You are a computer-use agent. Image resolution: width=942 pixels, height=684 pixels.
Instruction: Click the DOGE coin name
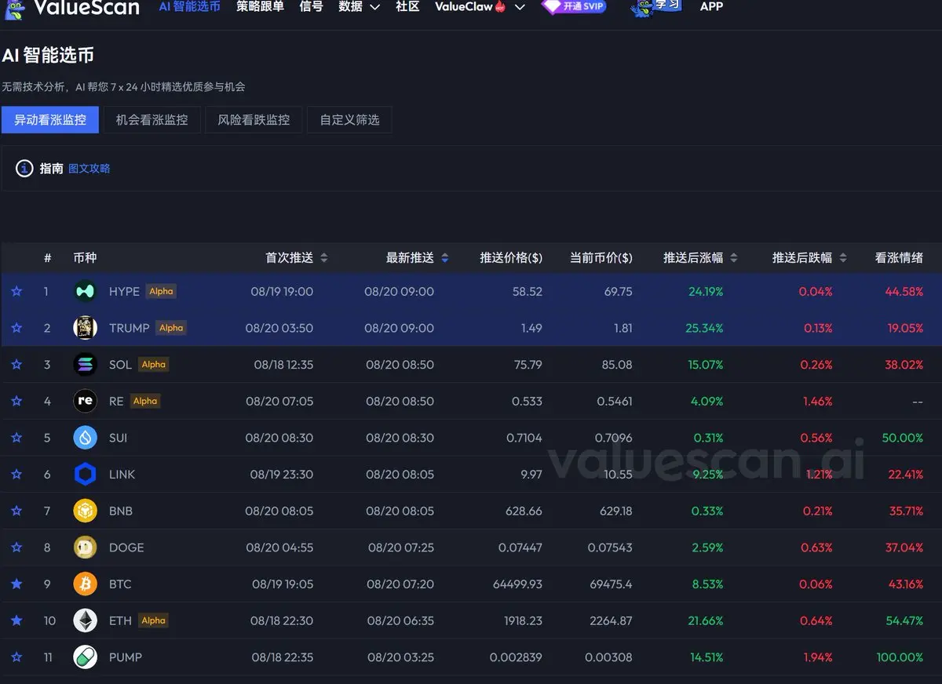pyautogui.click(x=126, y=548)
